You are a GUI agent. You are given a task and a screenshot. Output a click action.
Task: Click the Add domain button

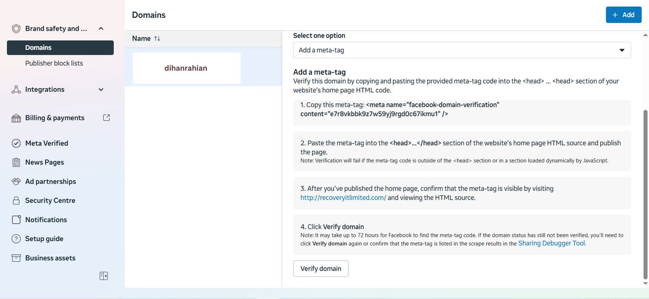point(624,15)
